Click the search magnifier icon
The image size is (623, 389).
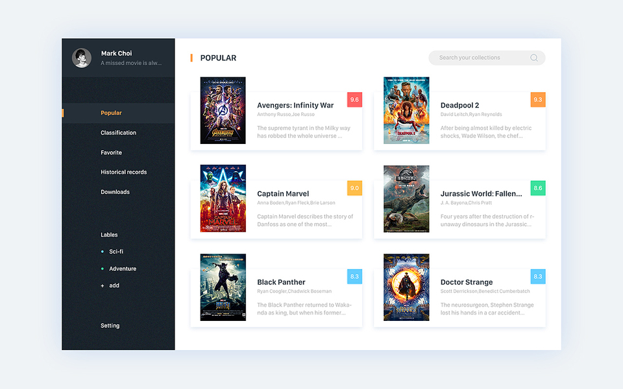tap(534, 58)
